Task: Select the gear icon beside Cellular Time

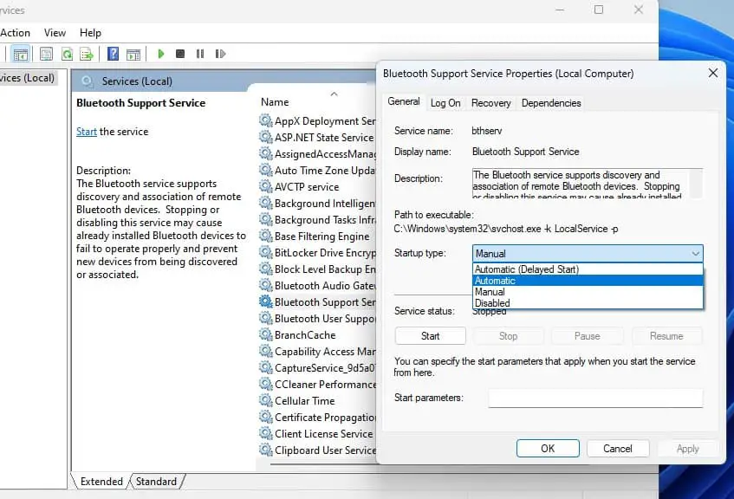Action: (266, 401)
